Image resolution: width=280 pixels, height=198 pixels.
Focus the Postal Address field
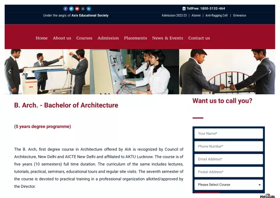tap(229, 172)
